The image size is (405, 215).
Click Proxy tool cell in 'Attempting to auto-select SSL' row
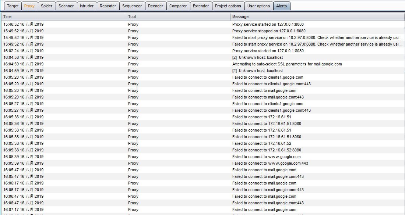tap(133, 64)
